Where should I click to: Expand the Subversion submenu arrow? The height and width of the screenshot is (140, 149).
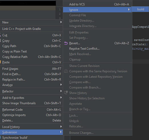(x=61, y=132)
